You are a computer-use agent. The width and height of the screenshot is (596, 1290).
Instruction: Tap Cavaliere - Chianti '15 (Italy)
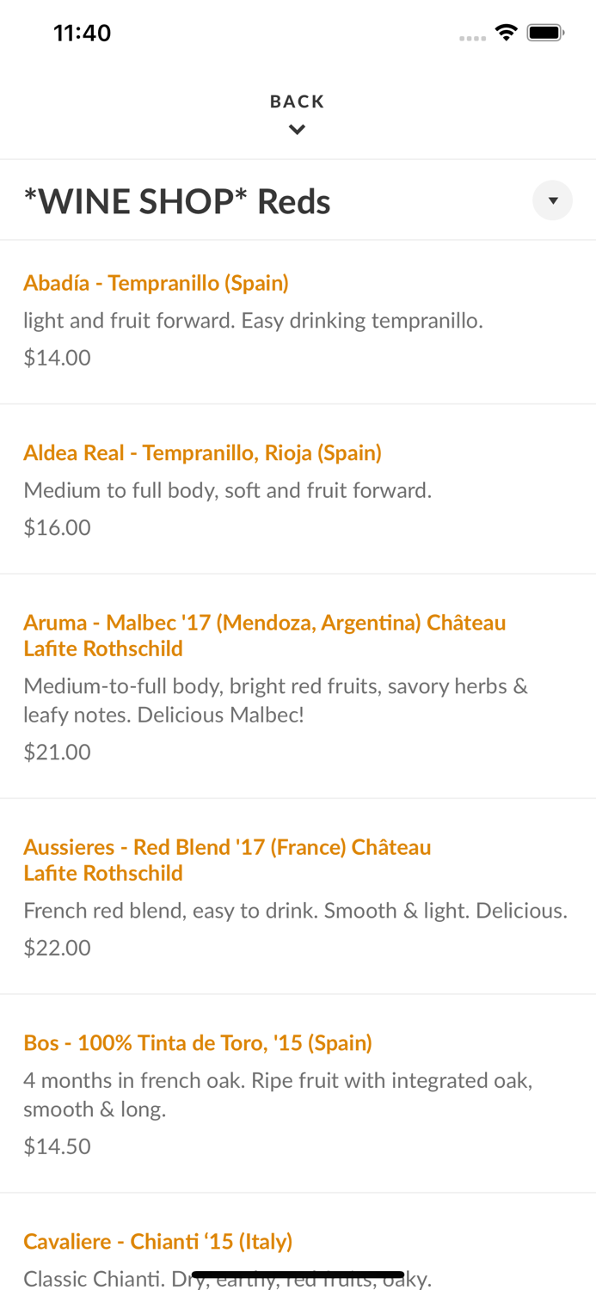[x=158, y=1241]
